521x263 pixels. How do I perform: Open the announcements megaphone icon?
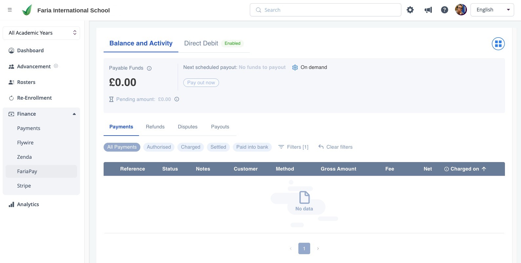pyautogui.click(x=428, y=10)
